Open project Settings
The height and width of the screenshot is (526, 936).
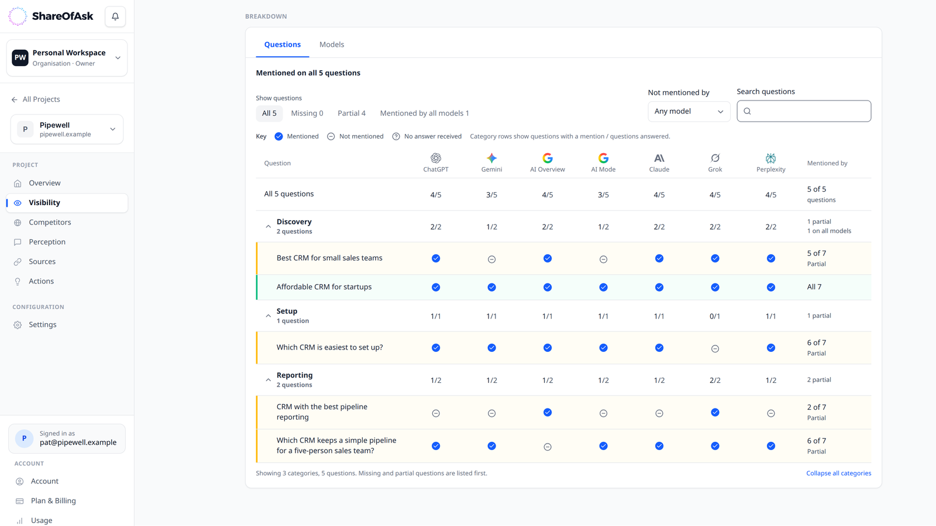(x=67, y=325)
